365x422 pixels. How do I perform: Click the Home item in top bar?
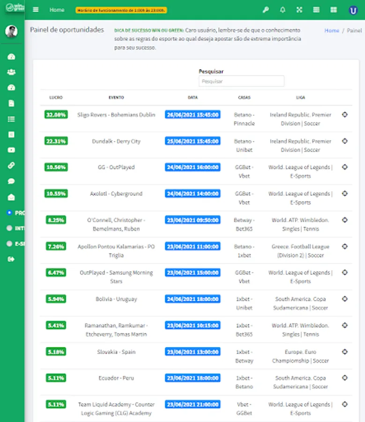tap(57, 10)
